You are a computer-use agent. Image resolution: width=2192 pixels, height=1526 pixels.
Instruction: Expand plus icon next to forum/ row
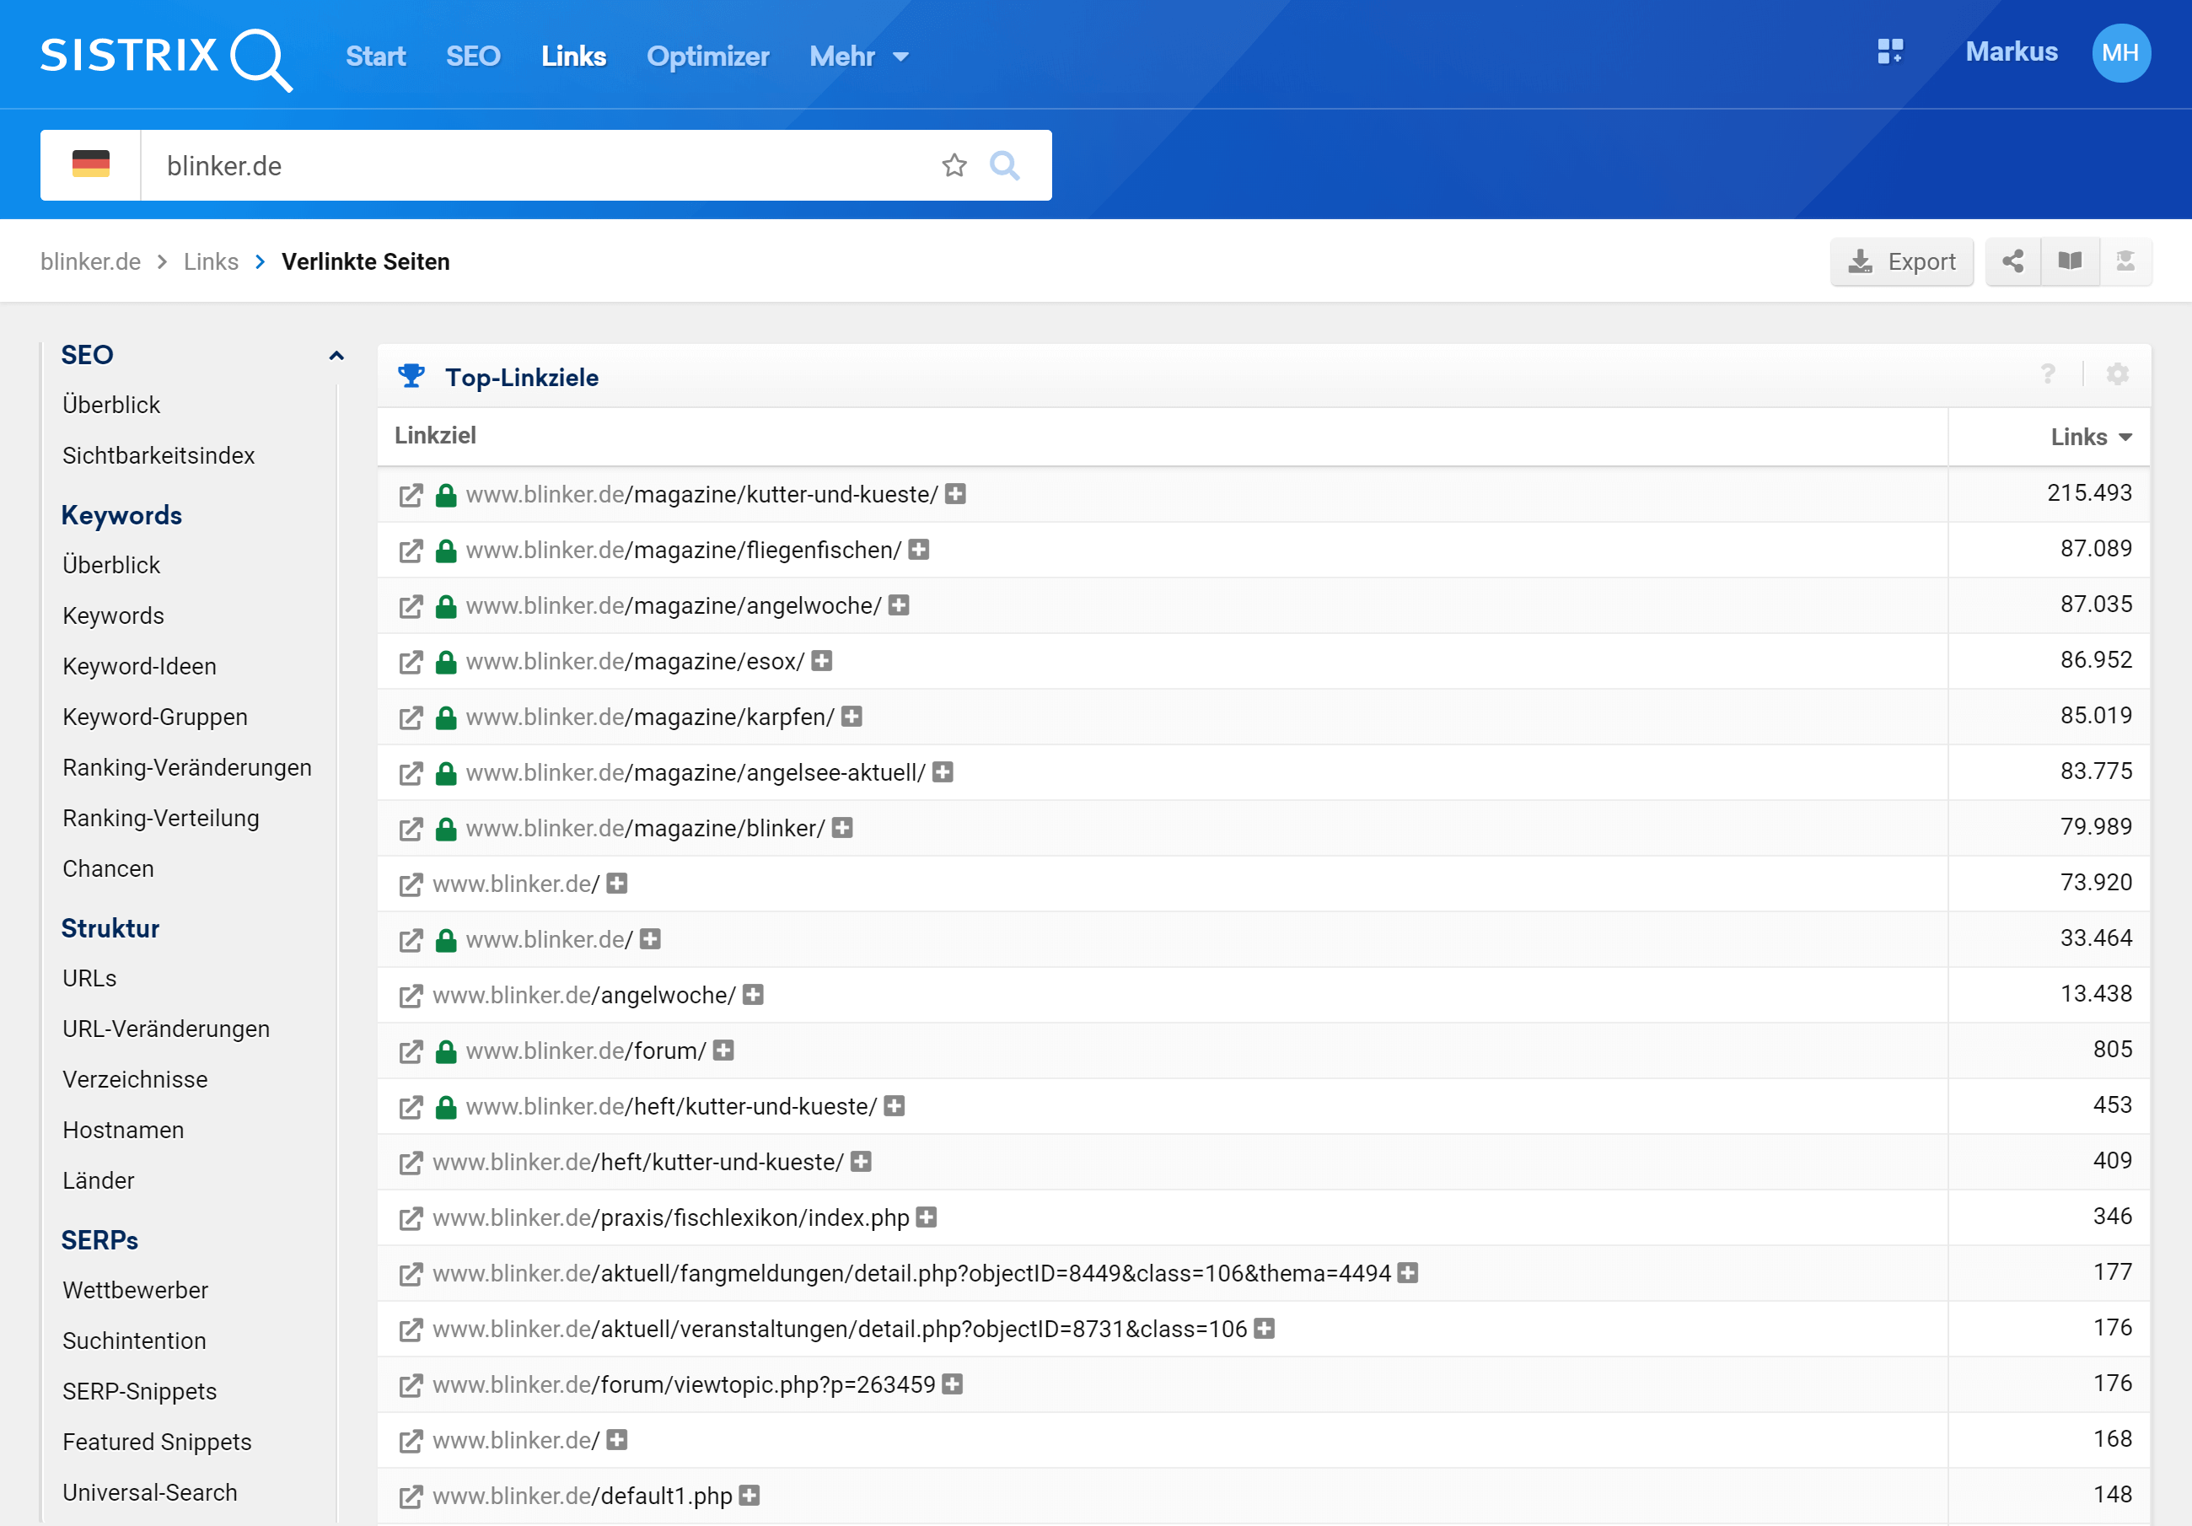723,1050
